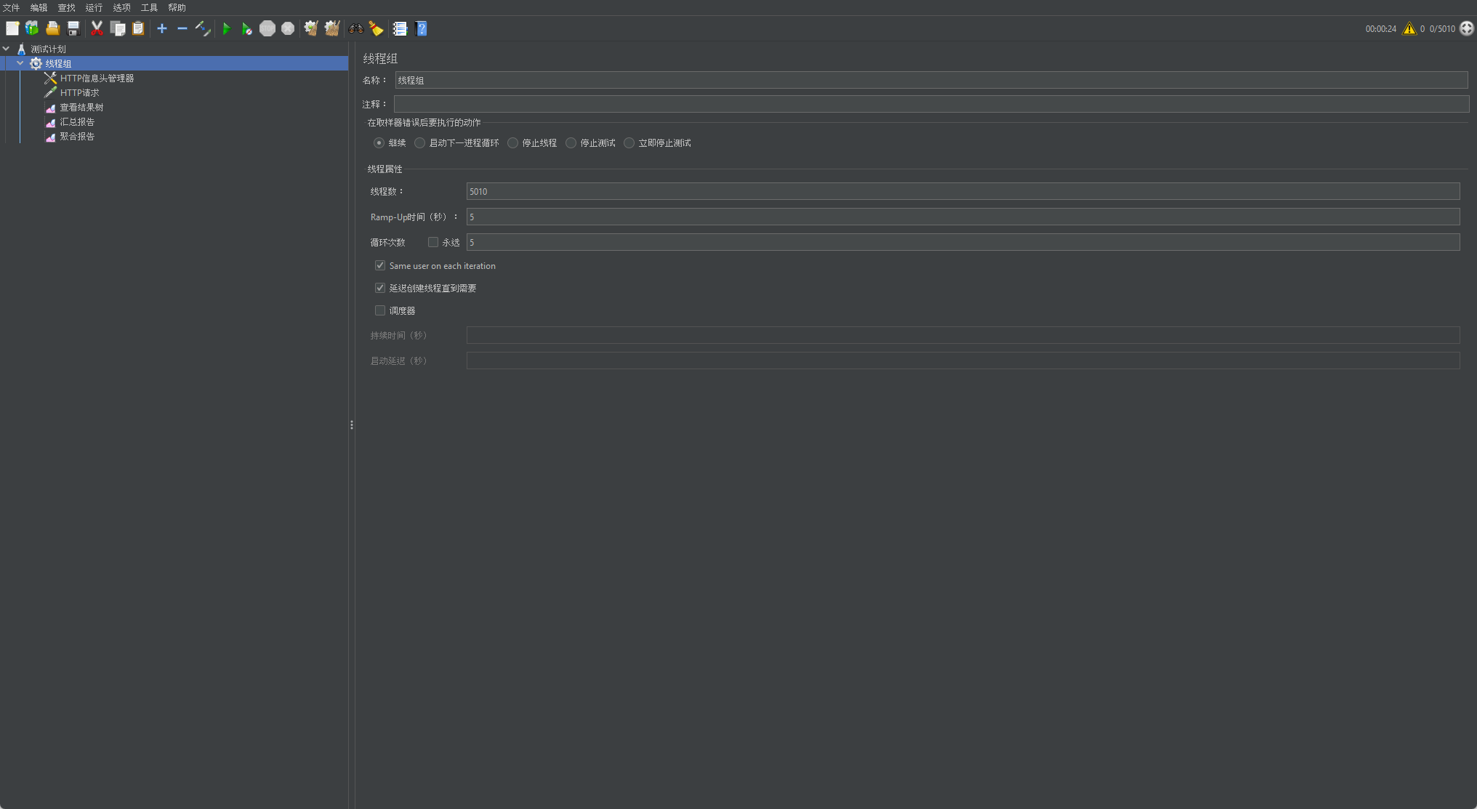Click the 名称 input field
Screen dimensions: 1477x809
coord(931,80)
